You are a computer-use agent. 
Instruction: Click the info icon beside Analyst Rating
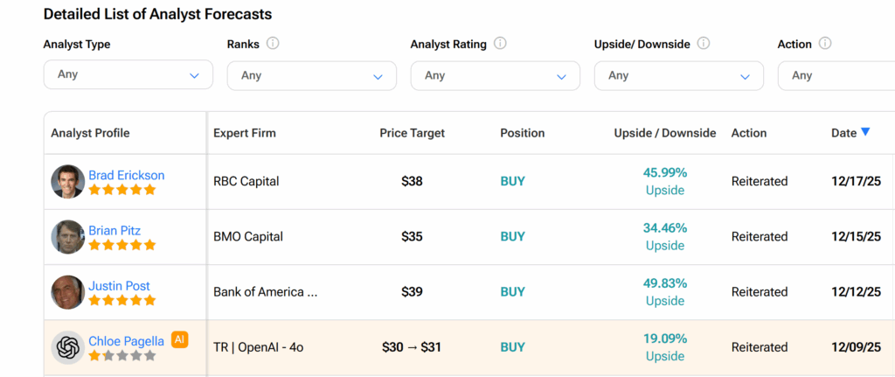(x=500, y=44)
